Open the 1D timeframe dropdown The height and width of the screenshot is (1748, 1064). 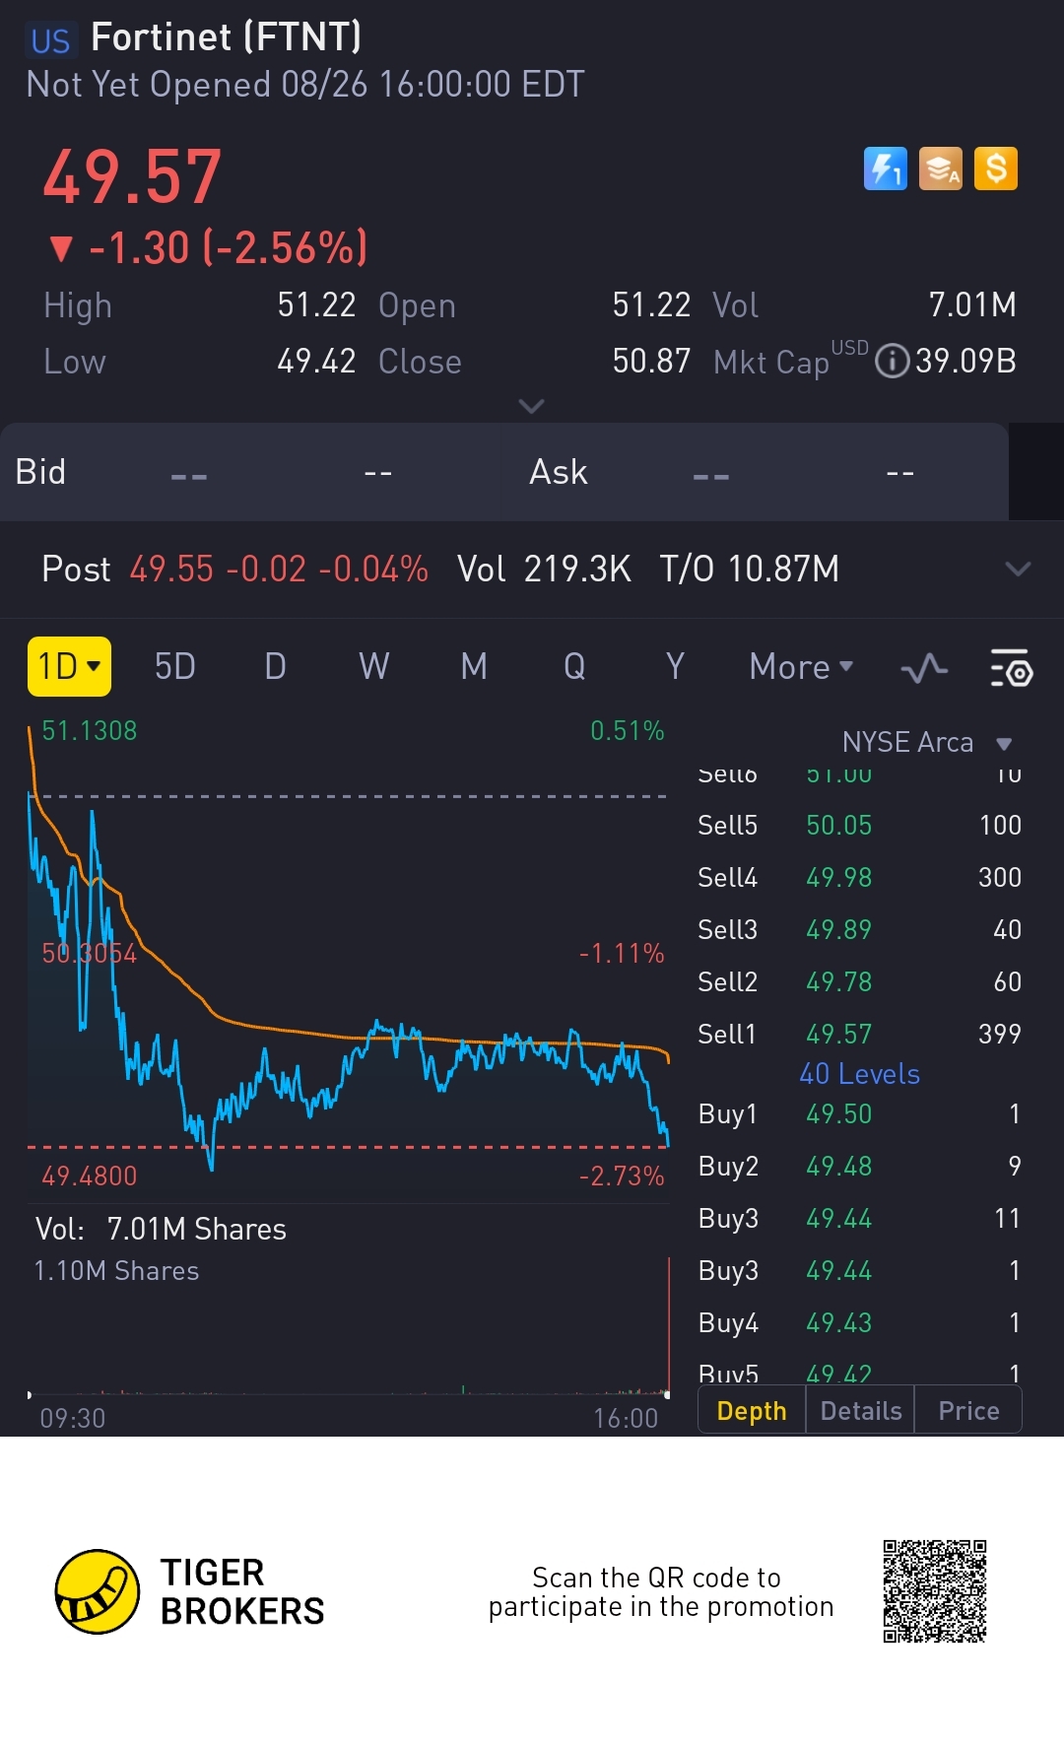(69, 667)
